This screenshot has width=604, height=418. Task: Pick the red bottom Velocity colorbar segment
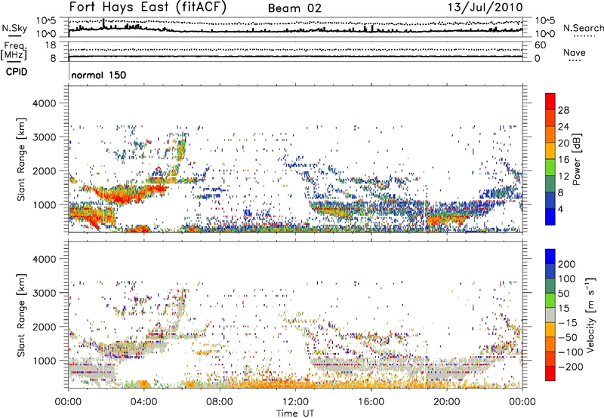pyautogui.click(x=550, y=373)
